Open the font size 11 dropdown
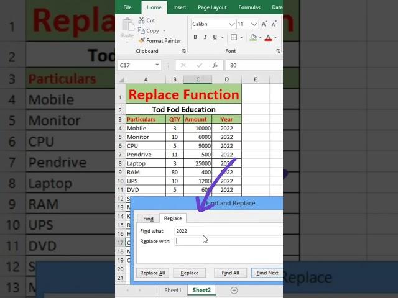398x298 pixels. point(254,24)
